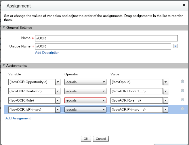
Task: Delete the OpportunityId assignment row via trash icon
Action: click(x=182, y=81)
